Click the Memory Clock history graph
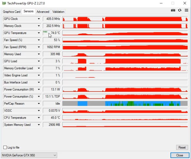The image size is (191, 159). (x=125, y=26)
